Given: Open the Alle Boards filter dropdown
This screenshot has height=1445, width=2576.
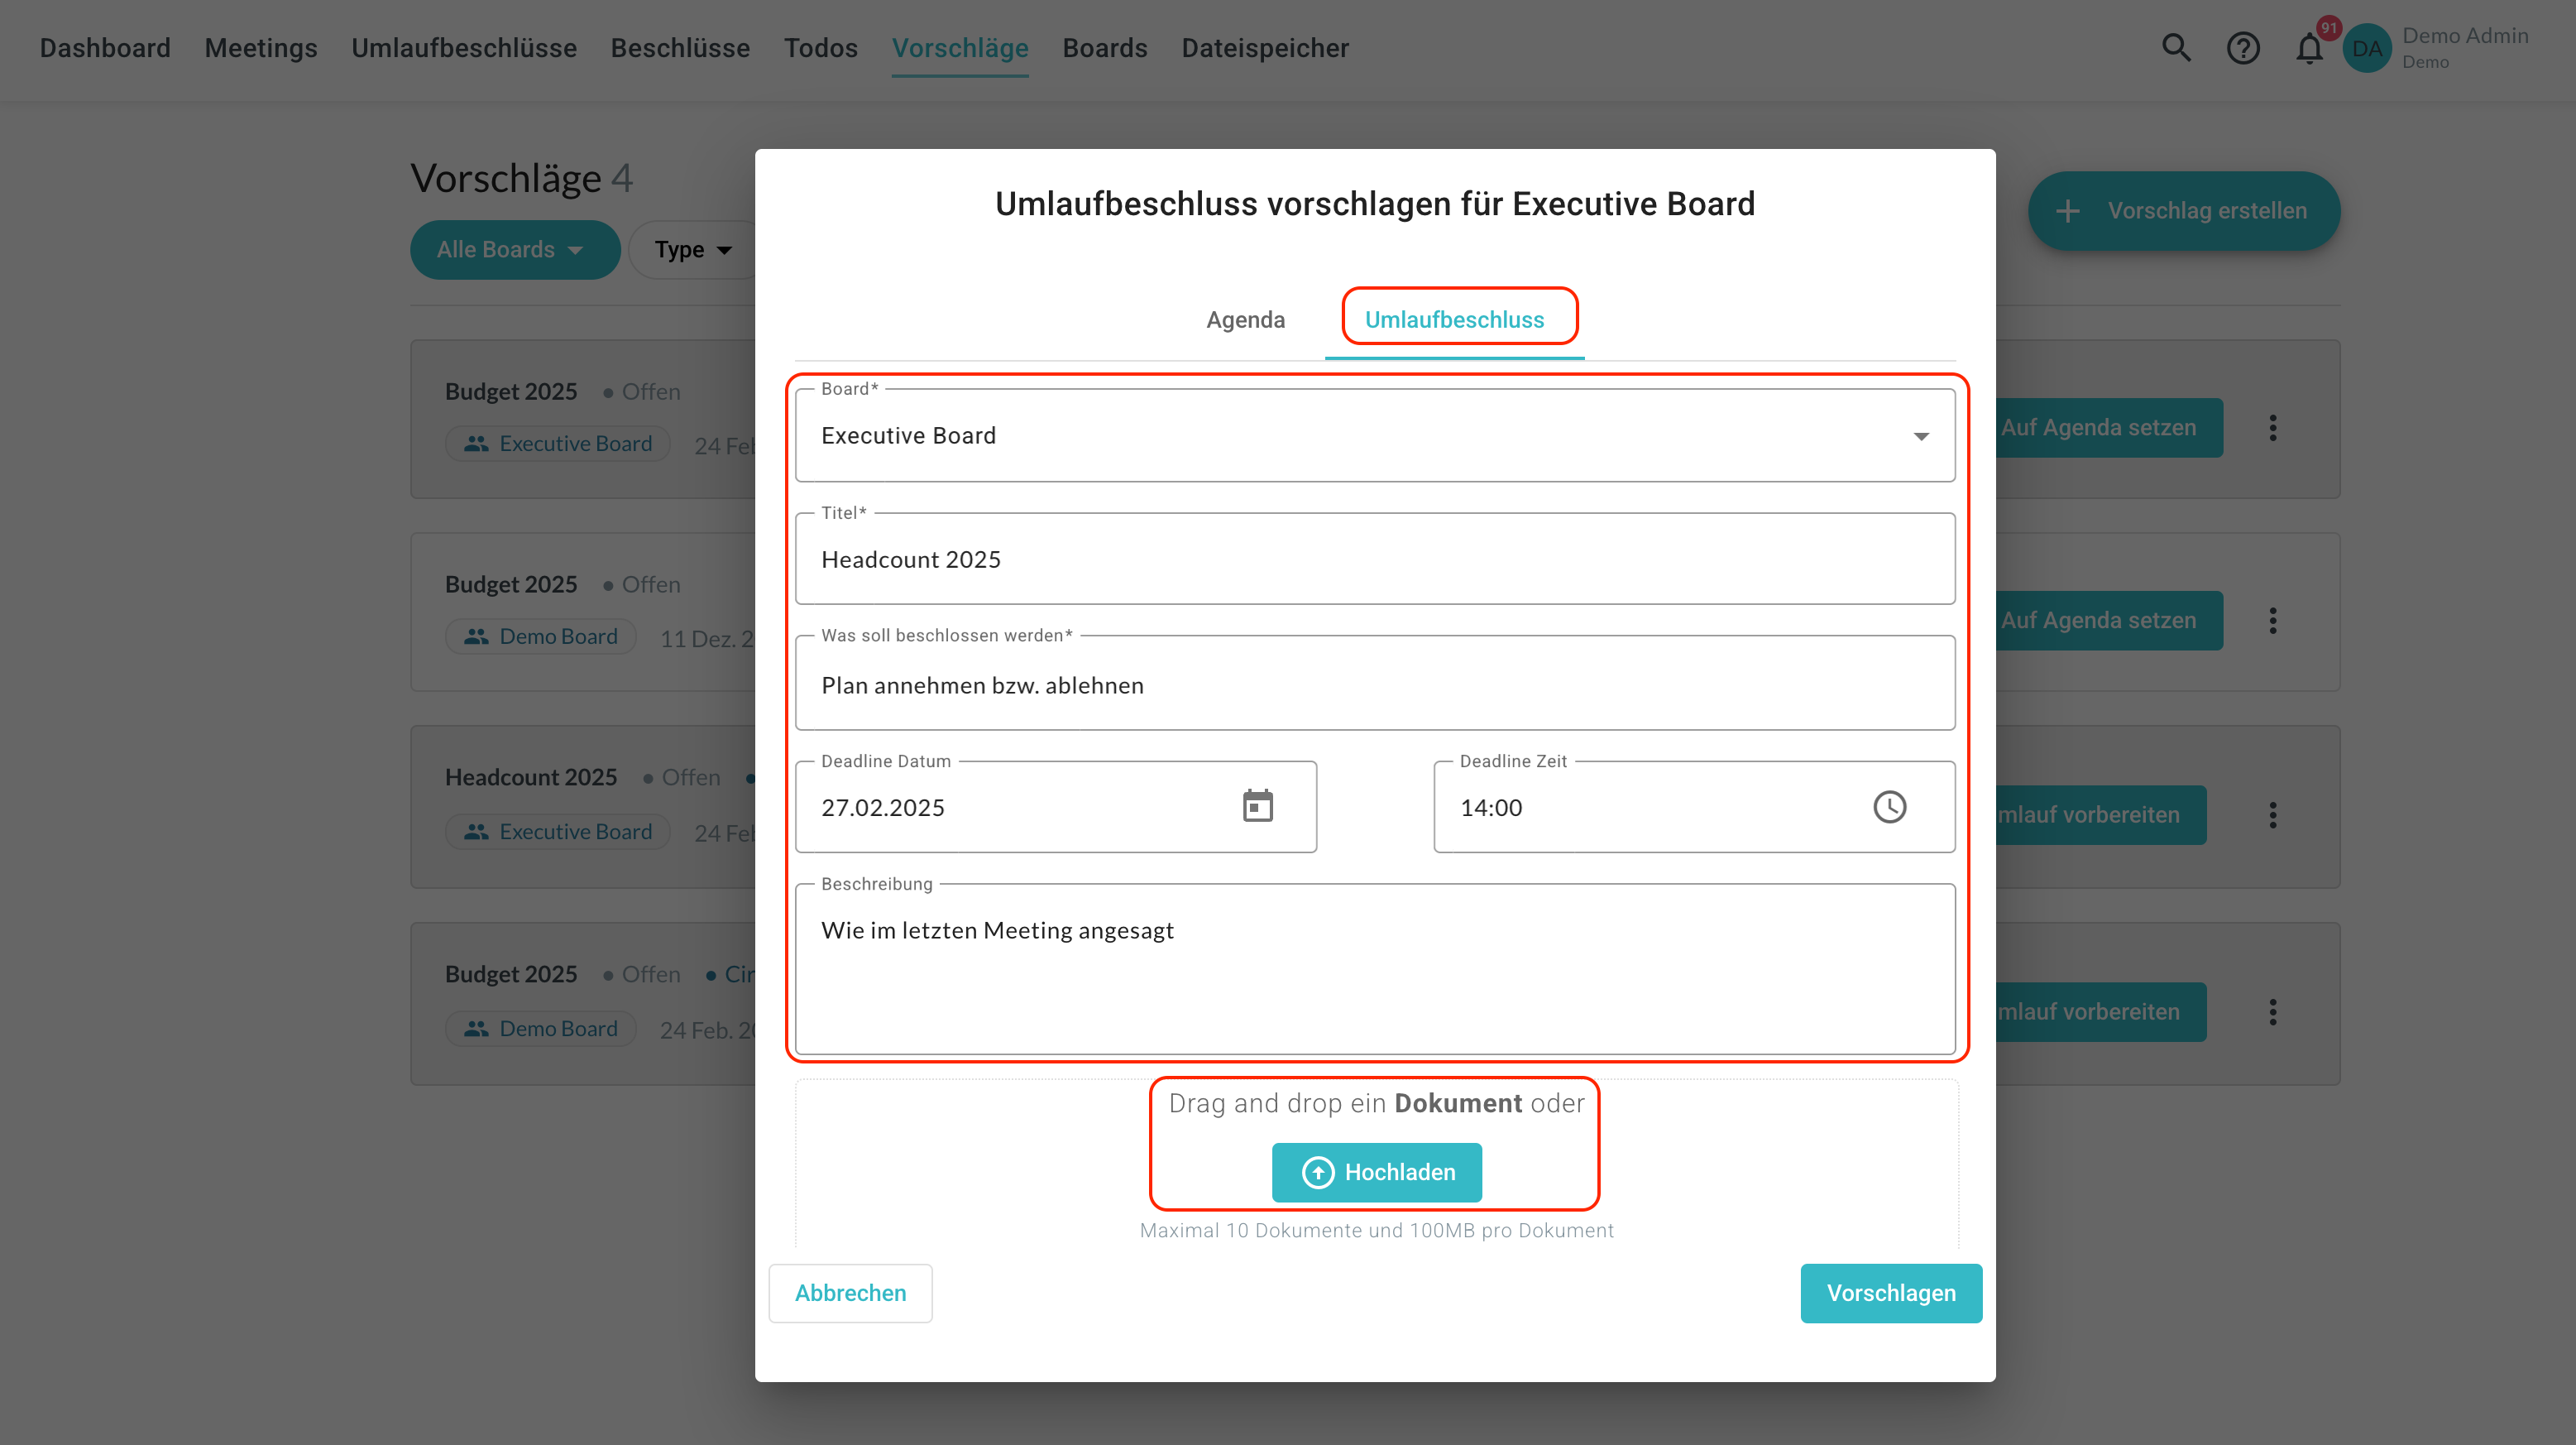Looking at the screenshot, I should (x=514, y=249).
